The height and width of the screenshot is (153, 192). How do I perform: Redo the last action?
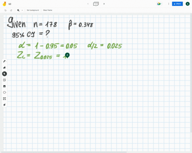11,10
